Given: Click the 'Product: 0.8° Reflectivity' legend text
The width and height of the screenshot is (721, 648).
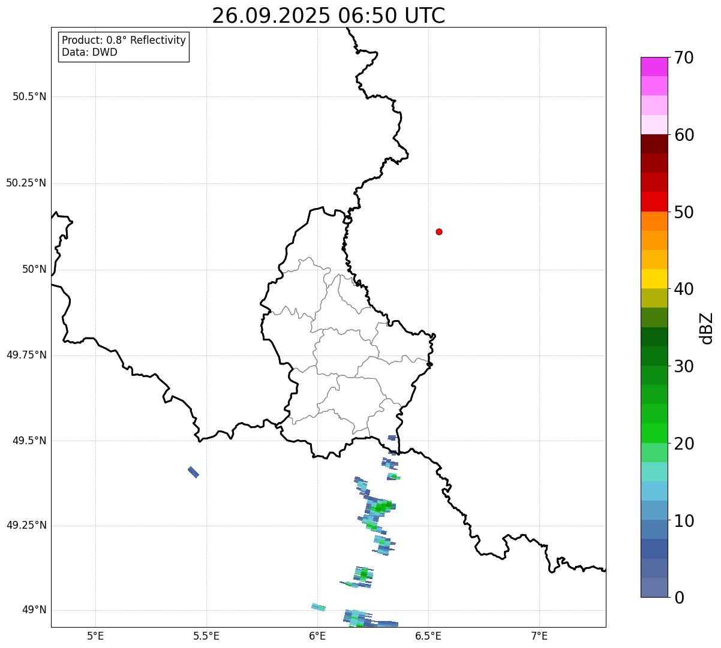Looking at the screenshot, I should coord(124,40).
